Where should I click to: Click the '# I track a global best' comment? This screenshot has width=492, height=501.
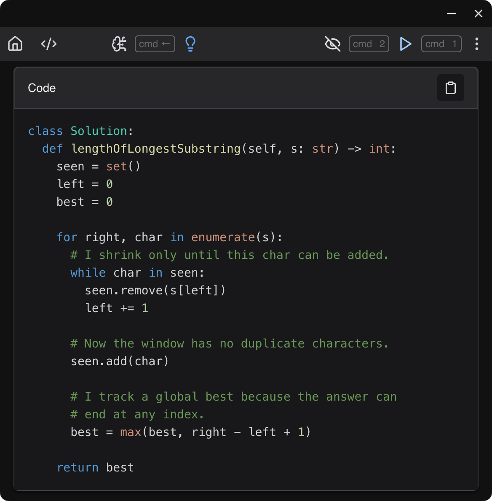233,397
